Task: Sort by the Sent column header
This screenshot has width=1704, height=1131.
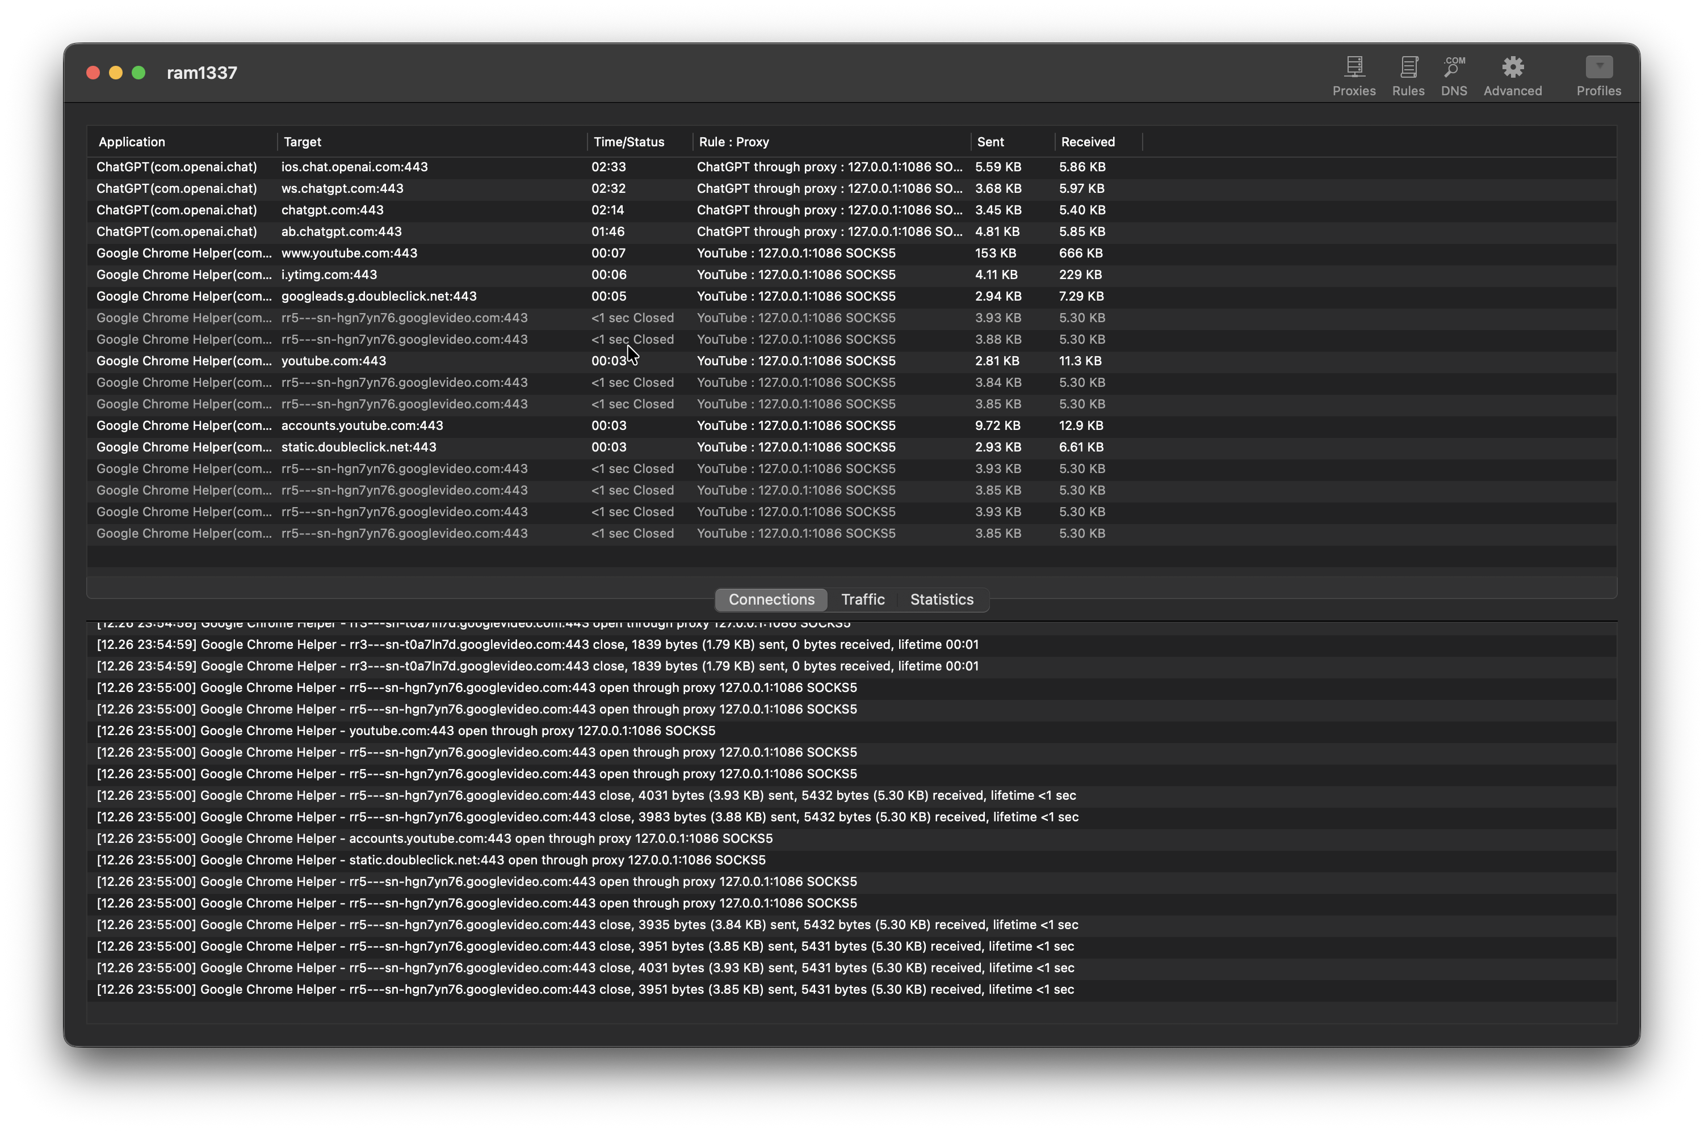Action: (x=990, y=142)
